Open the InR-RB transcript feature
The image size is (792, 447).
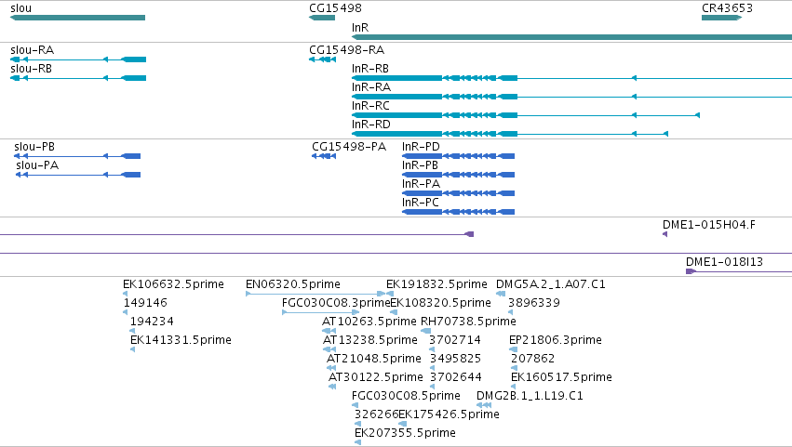pyautogui.click(x=571, y=78)
